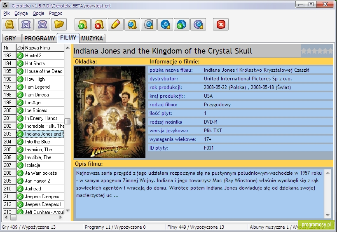Click the green status icon for Ice Age
This screenshot has width=337, height=232.
click(x=20, y=103)
